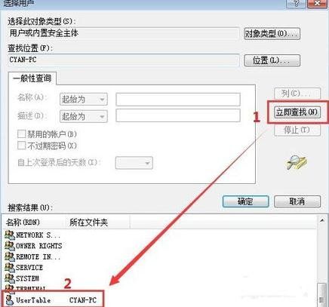
Task: Click the results list scrollbar up arrow
Action: point(321,220)
